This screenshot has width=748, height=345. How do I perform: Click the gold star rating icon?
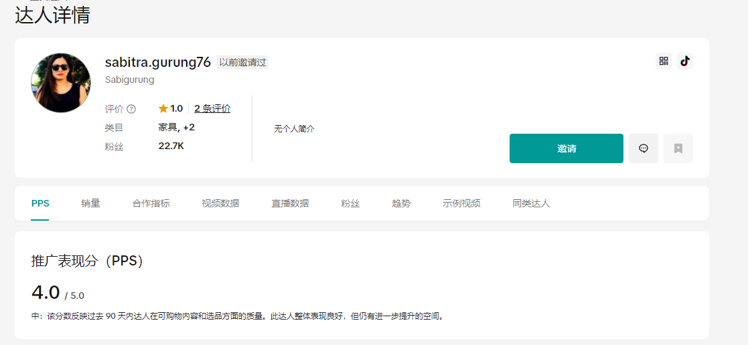tap(163, 108)
